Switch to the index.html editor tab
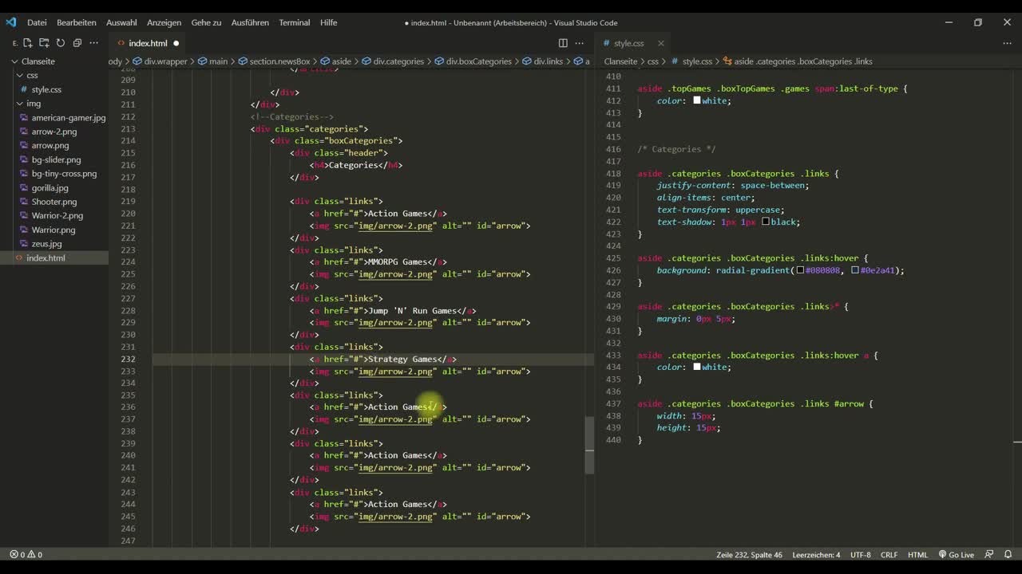Viewport: 1022px width, 574px height. [x=148, y=43]
